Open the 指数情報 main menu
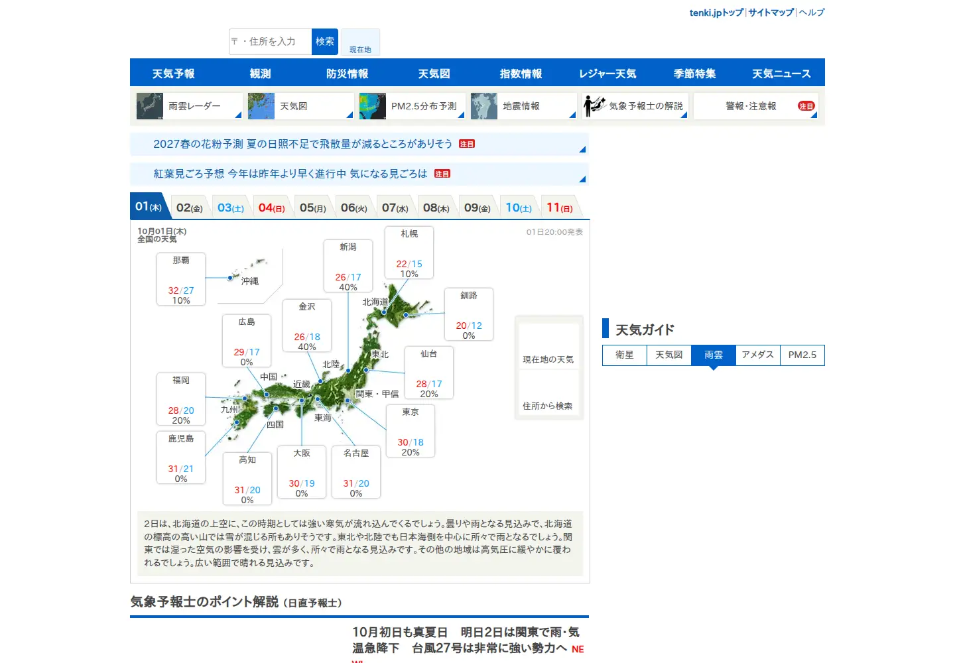 pyautogui.click(x=521, y=73)
